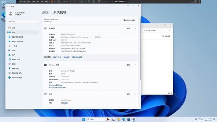Open 个性化 personalization settings
Image resolution: width=217 pixels, height=122 pixels.
coord(23,46)
